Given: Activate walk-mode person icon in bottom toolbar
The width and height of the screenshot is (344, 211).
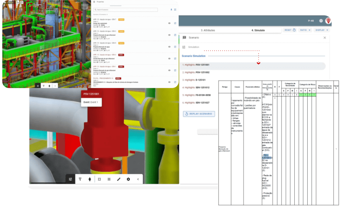Looking at the screenshot, I should tap(90, 179).
